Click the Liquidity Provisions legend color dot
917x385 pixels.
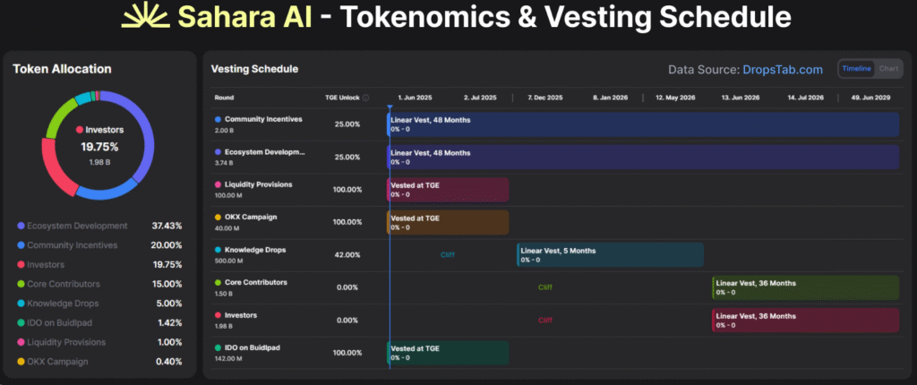[x=21, y=342]
